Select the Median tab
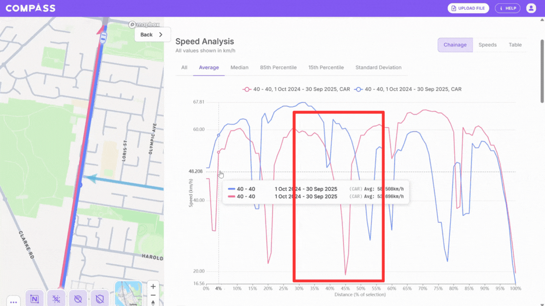545x306 pixels. point(239,68)
